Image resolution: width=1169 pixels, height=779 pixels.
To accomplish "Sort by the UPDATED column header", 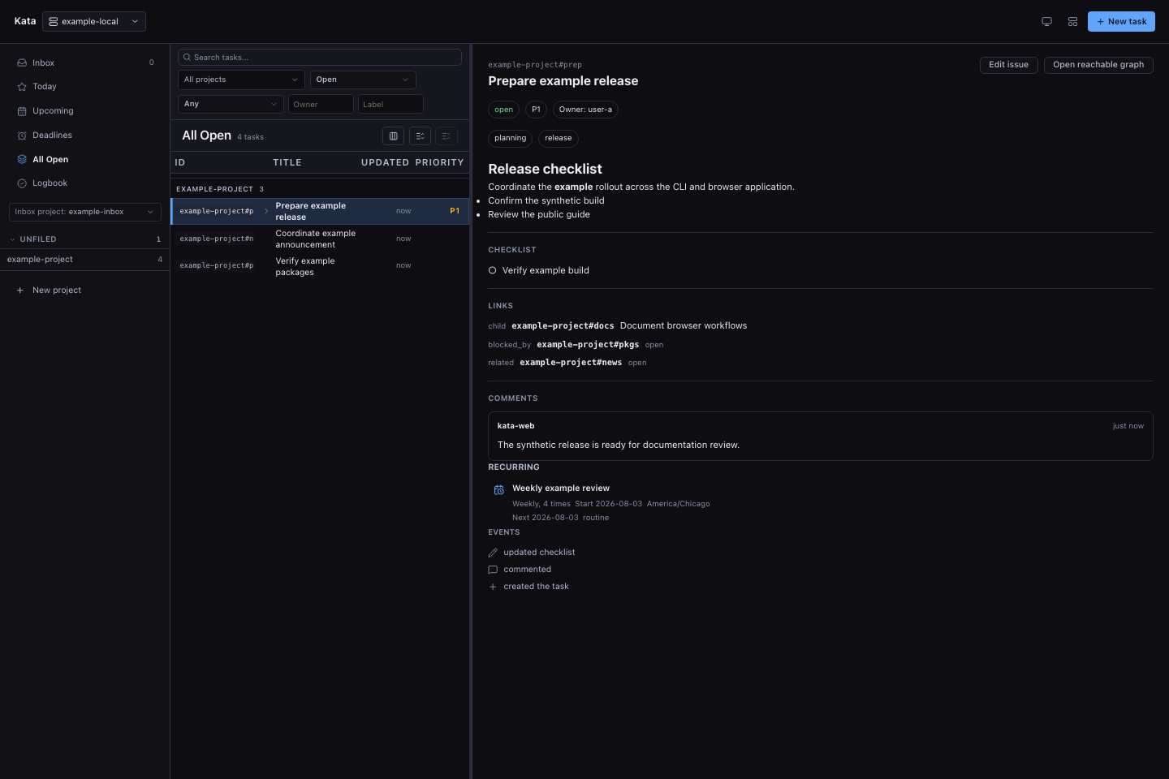I will (x=385, y=163).
